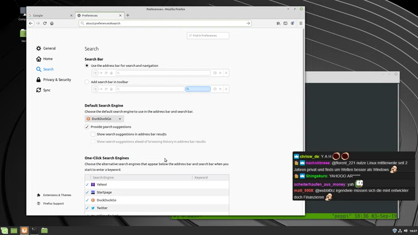
Task: Click the about:preferences address bar
Action: [x=165, y=23]
